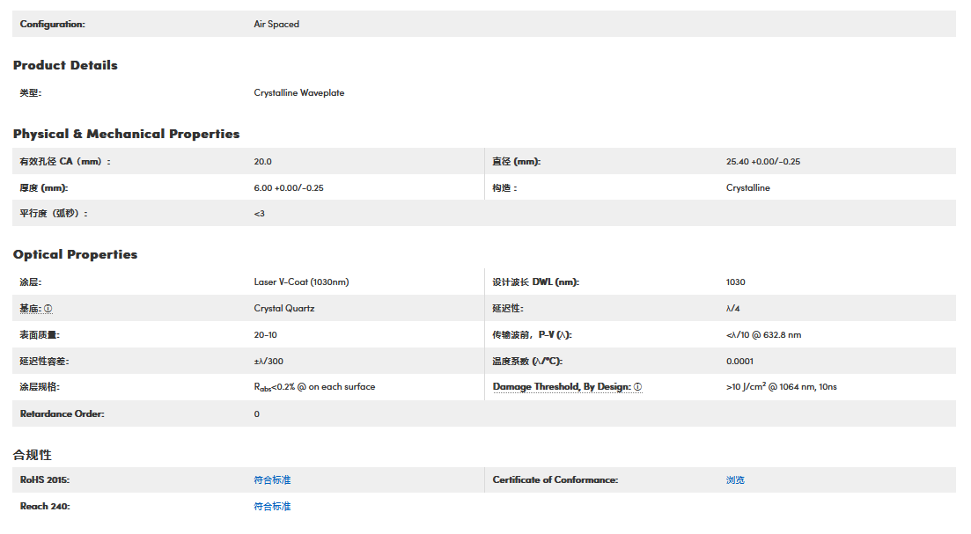The height and width of the screenshot is (534, 971).
Task: Click the info icon beside Damage Threshold, By Design
Action: coord(638,387)
